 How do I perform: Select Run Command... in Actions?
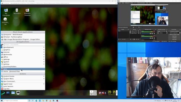tap(23, 81)
